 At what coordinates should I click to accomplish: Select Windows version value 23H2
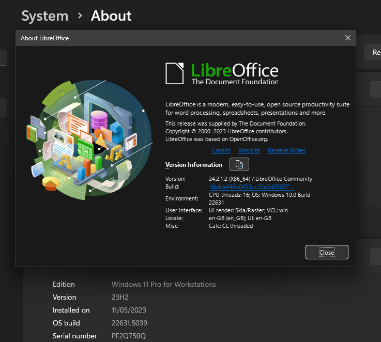tap(120, 297)
